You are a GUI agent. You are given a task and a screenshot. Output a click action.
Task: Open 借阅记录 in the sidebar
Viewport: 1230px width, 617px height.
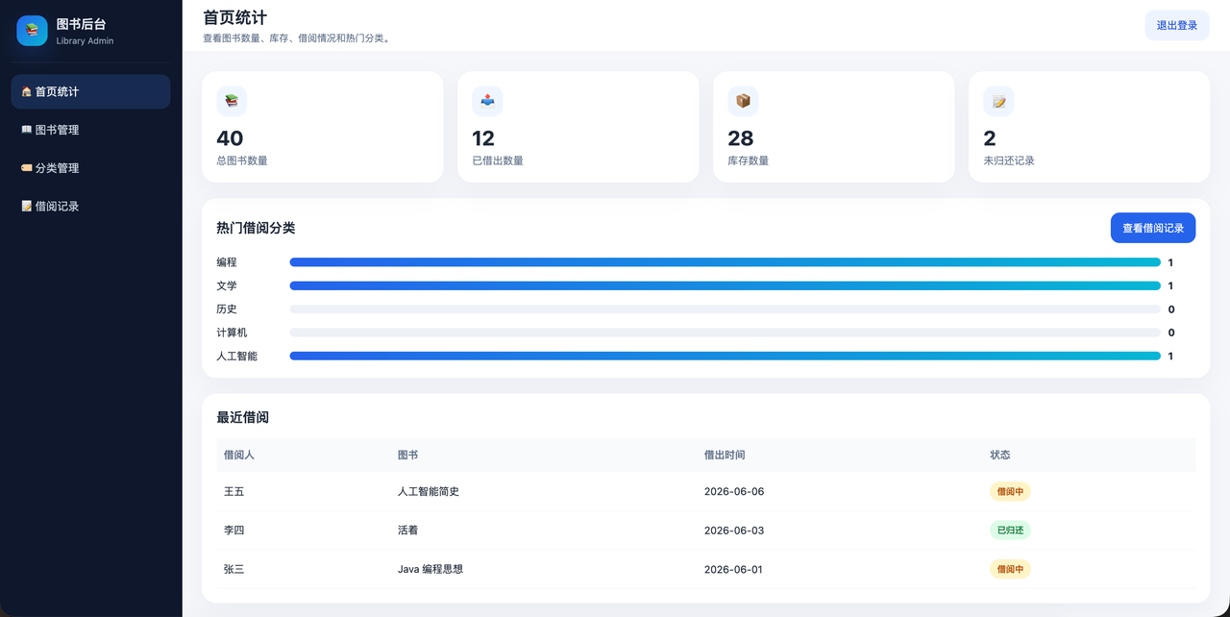(90, 206)
